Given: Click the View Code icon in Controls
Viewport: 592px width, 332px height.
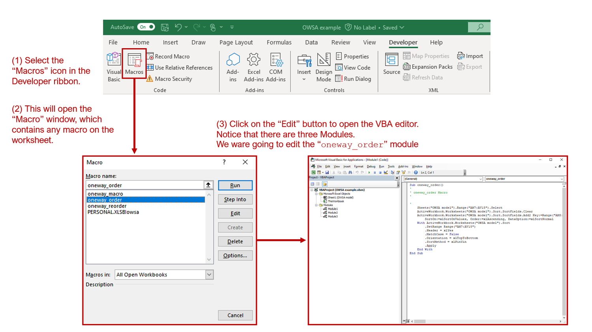Looking at the screenshot, I should (353, 68).
